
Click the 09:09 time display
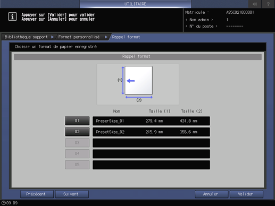click(12, 203)
